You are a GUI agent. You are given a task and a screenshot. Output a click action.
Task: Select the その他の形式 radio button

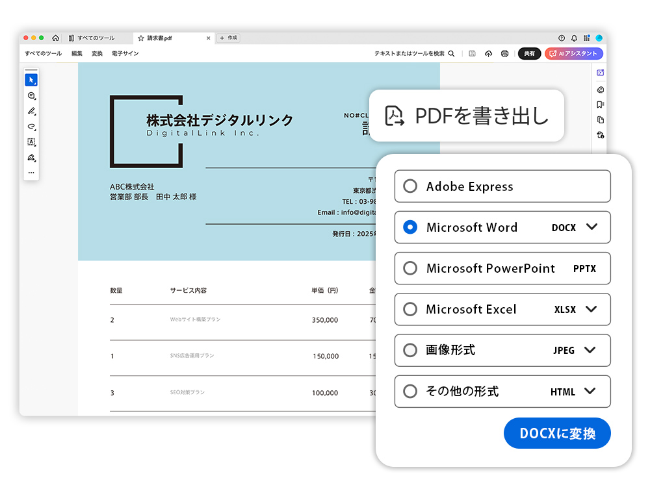pyautogui.click(x=410, y=392)
